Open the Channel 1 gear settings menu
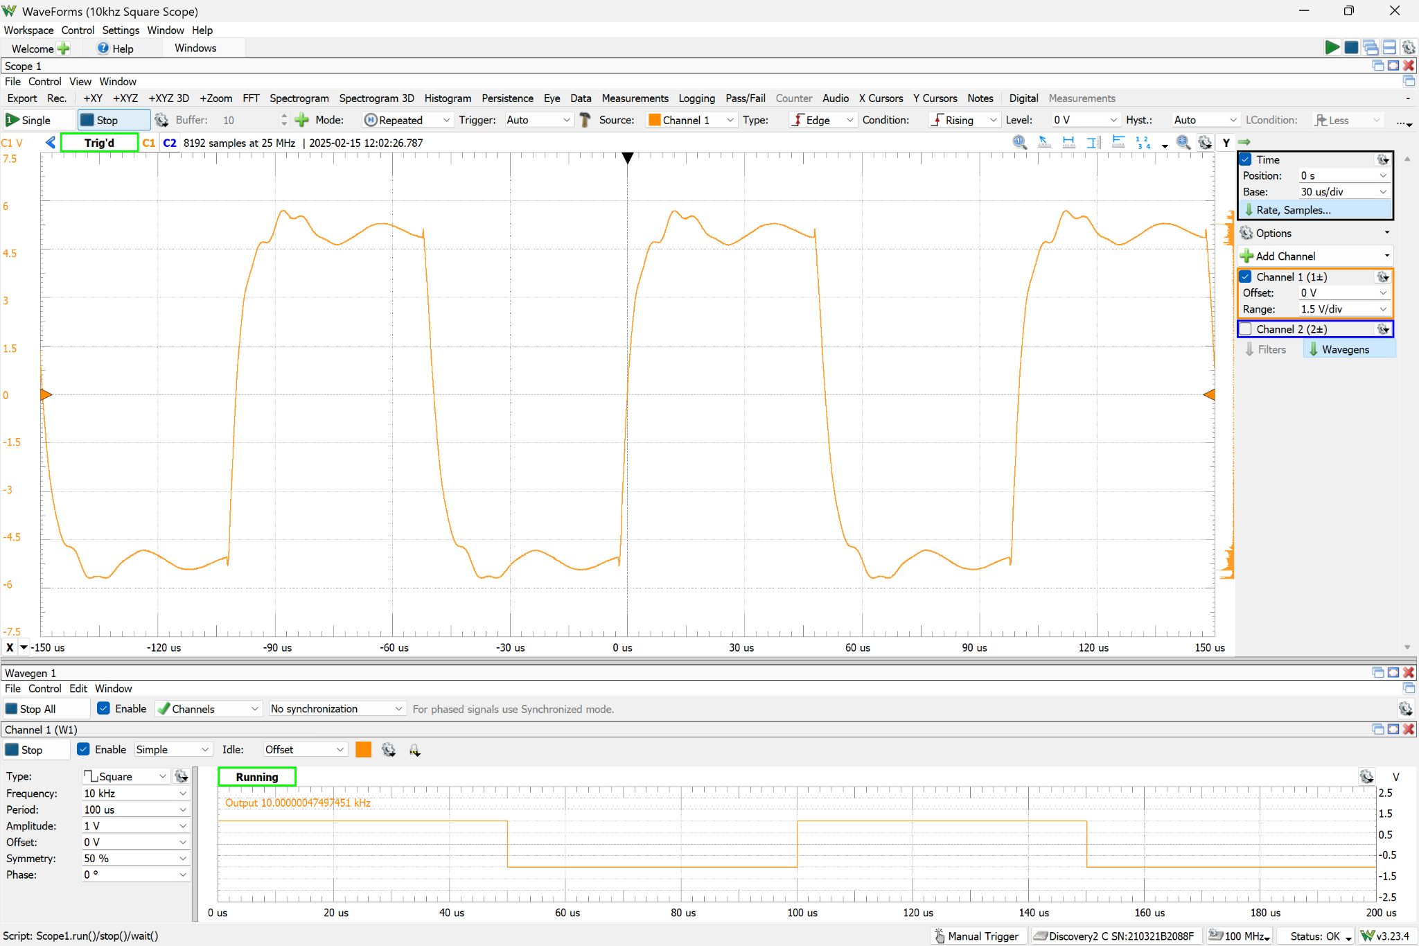The width and height of the screenshot is (1419, 946). (1383, 277)
